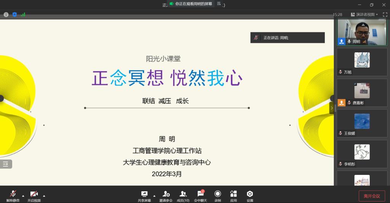
Task: Enter full screen via top-right icon
Action: 385,14
